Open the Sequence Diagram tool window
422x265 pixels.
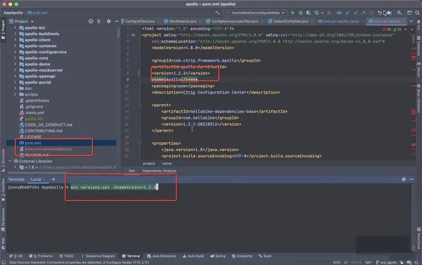click(98, 256)
